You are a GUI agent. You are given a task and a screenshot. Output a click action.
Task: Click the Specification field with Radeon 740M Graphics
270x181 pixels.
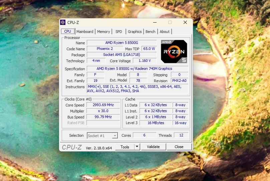(x=138, y=69)
